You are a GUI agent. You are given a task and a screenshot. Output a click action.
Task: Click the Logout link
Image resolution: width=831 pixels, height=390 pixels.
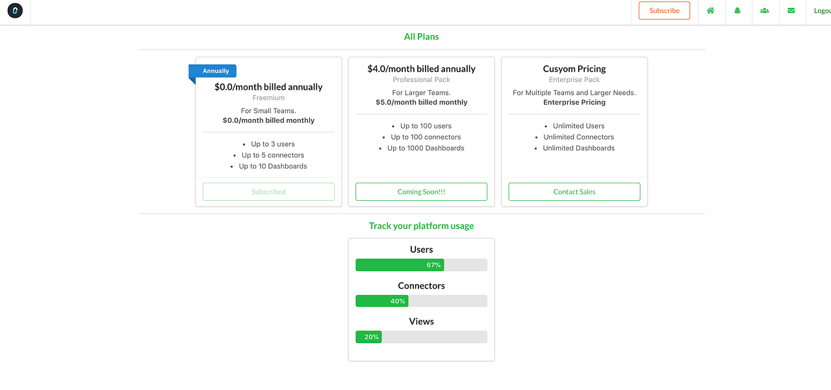pos(821,11)
